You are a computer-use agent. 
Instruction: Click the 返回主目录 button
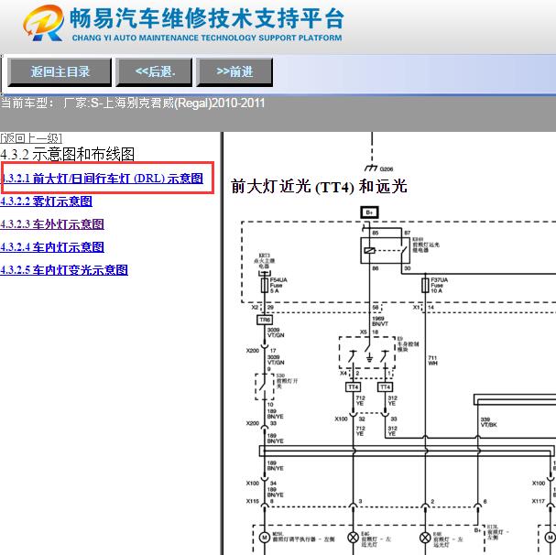pos(60,72)
